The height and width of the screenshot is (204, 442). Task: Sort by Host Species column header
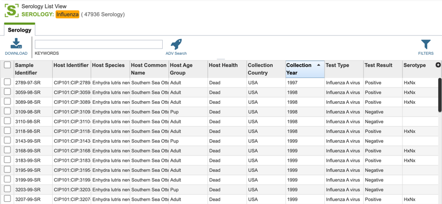[x=111, y=69]
